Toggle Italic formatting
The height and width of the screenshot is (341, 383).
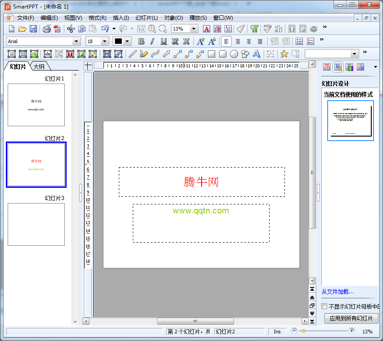[x=152, y=41]
